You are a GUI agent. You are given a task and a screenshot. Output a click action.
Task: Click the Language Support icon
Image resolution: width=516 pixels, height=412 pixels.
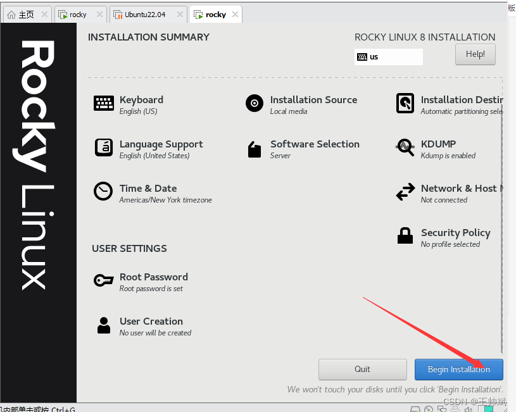click(104, 147)
